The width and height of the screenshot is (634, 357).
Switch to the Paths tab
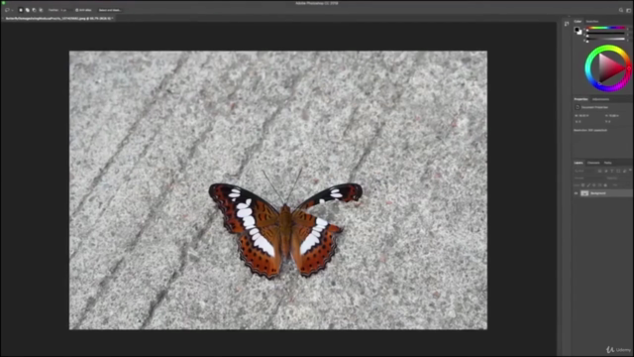tap(607, 163)
